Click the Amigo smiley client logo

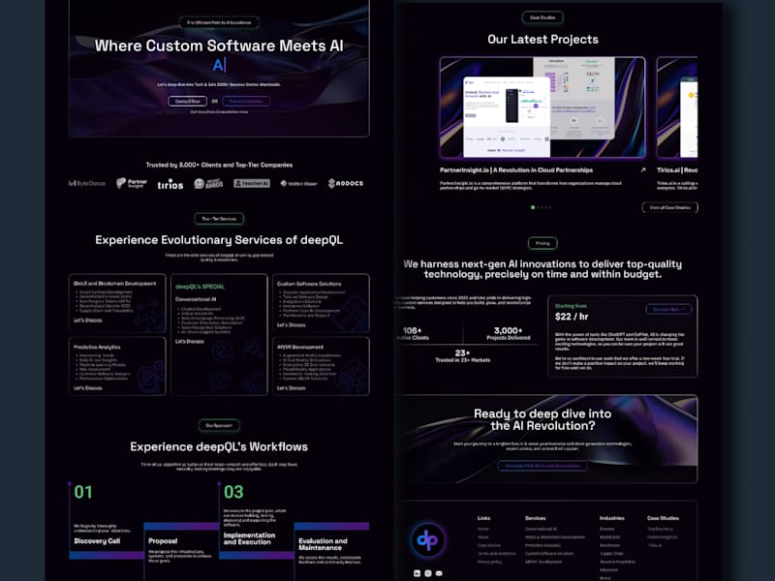(x=208, y=184)
